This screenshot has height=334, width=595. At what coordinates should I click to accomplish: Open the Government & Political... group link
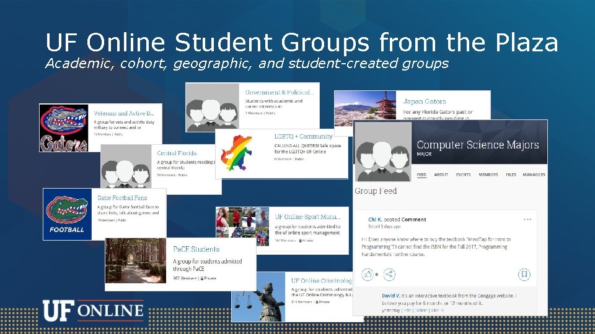coord(280,92)
